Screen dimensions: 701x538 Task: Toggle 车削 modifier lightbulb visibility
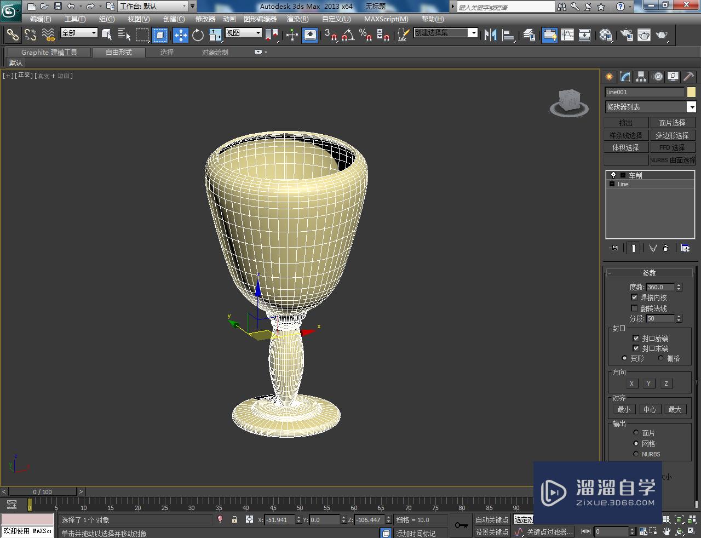tap(613, 175)
